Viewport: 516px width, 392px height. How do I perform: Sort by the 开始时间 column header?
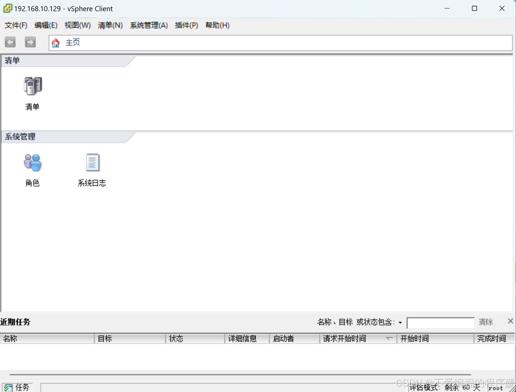click(435, 338)
